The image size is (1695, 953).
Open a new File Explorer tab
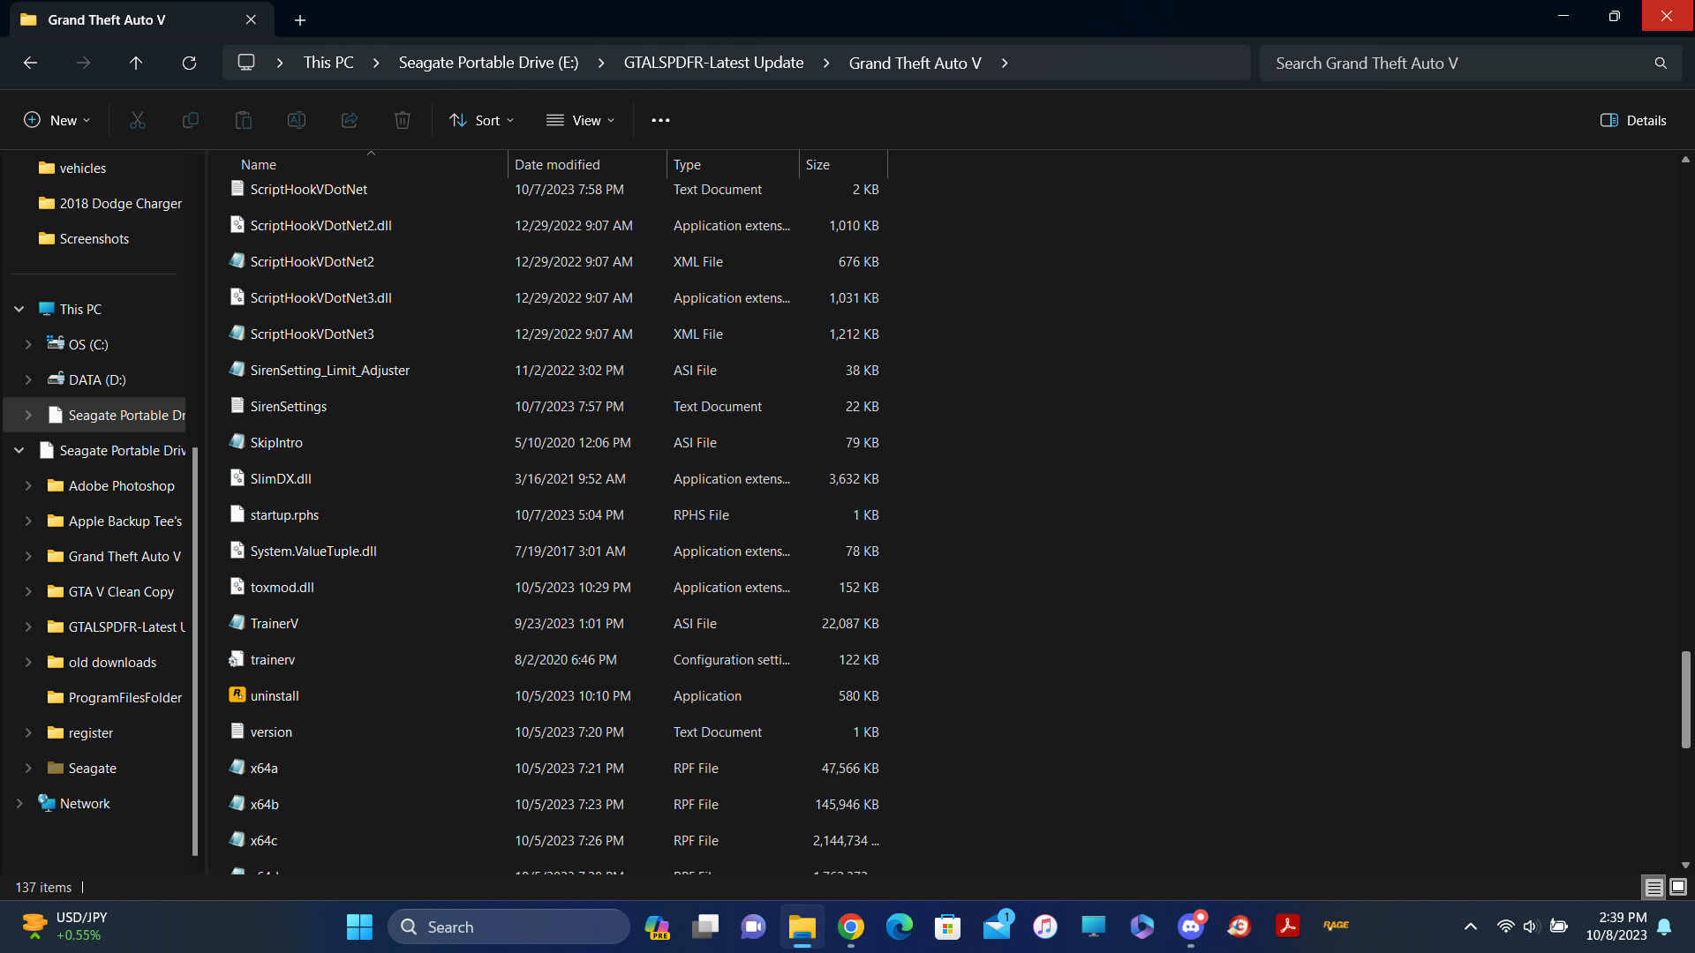point(300,19)
